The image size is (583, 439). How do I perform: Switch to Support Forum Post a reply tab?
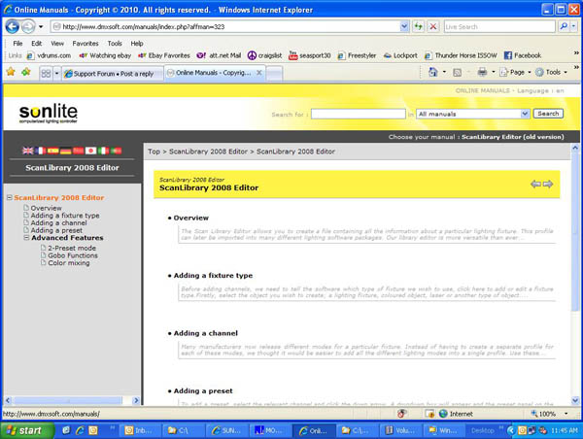(113, 74)
